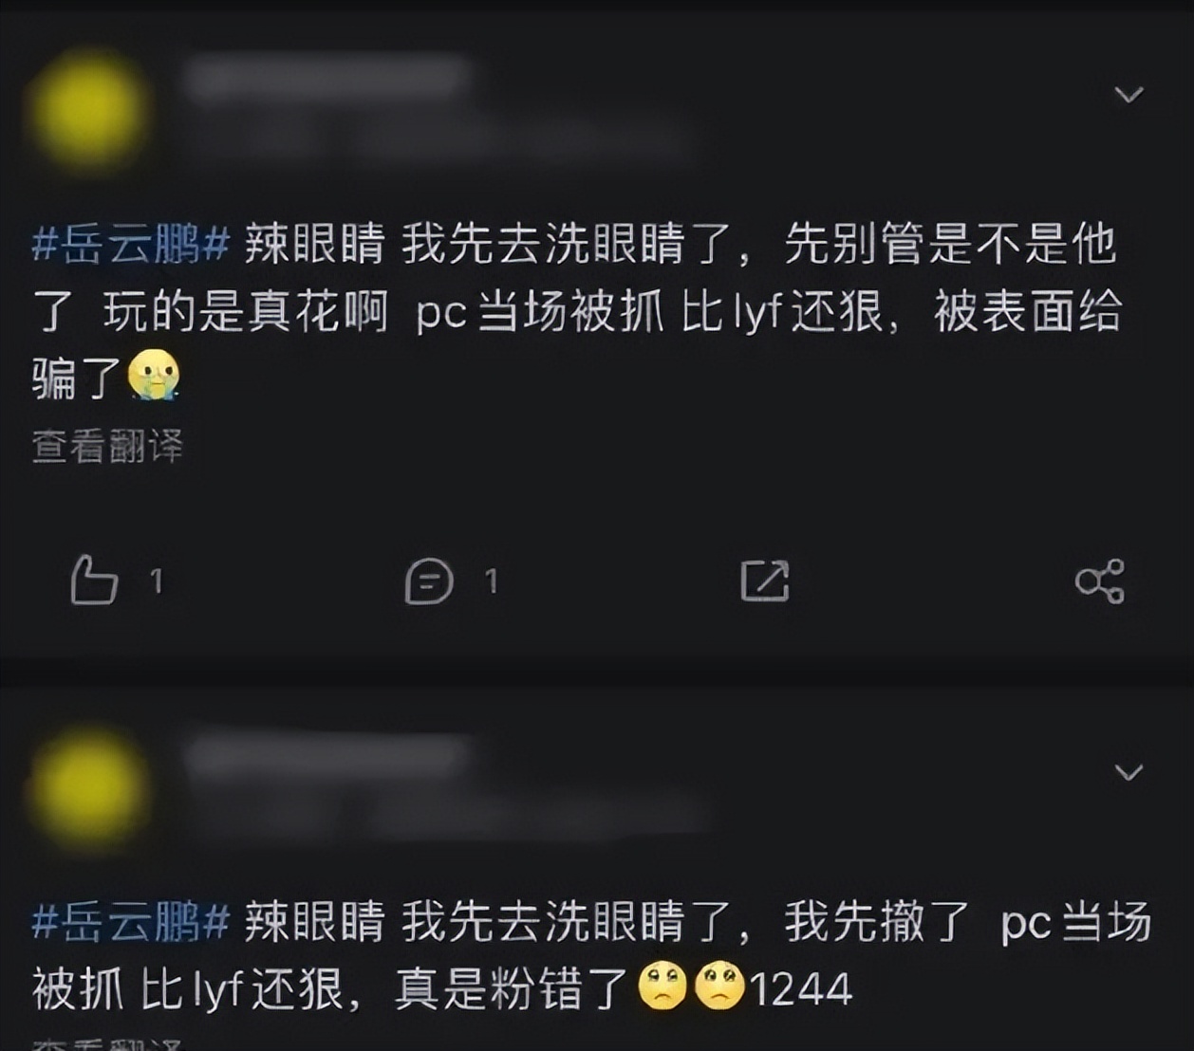Repost the first post using the arrow-square icon
The height and width of the screenshot is (1051, 1194).
click(765, 581)
